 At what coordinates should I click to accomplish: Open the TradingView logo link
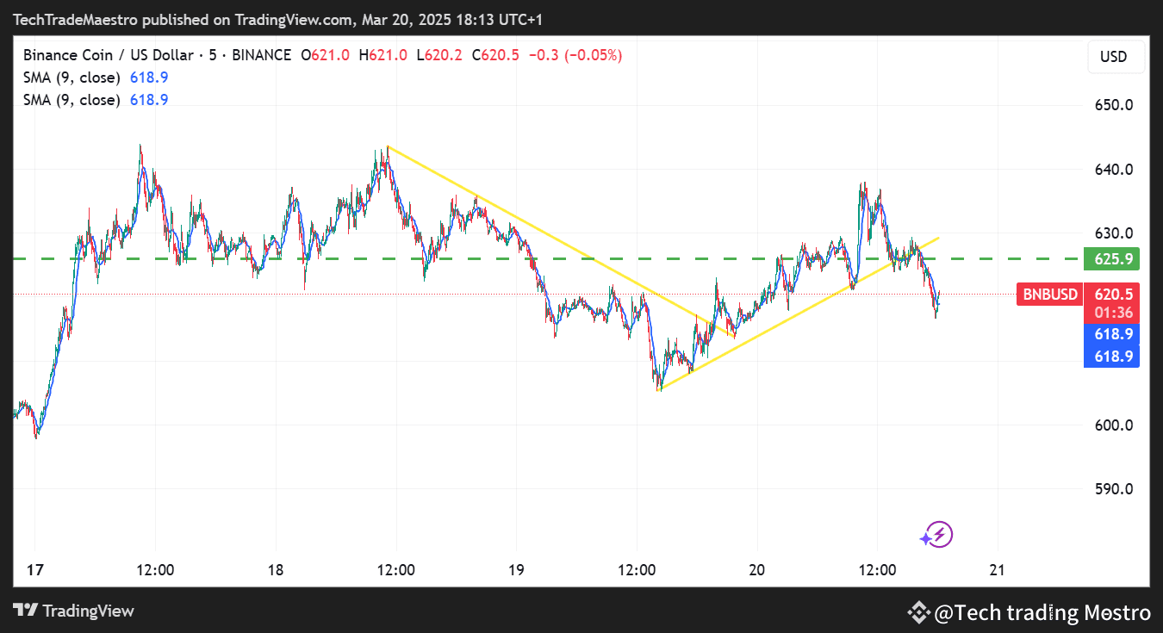coord(73,611)
